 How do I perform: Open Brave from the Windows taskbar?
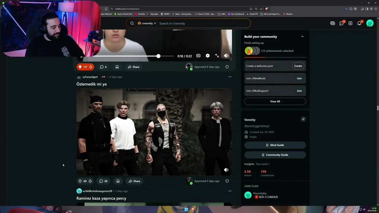[193, 209]
